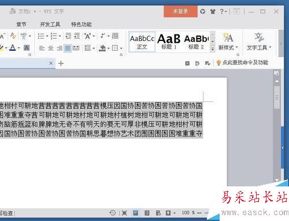Screen dimensions: 289x221
Task: Switch to outline view
Action: (147, 213)
